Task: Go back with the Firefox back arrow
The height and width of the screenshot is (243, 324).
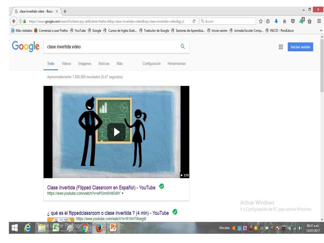Action: pos(14,21)
